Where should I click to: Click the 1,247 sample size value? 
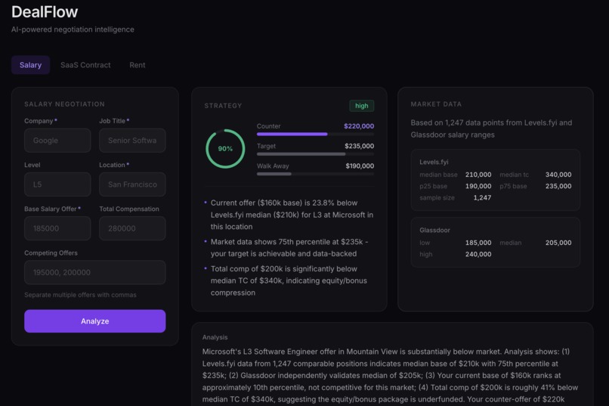pos(482,198)
